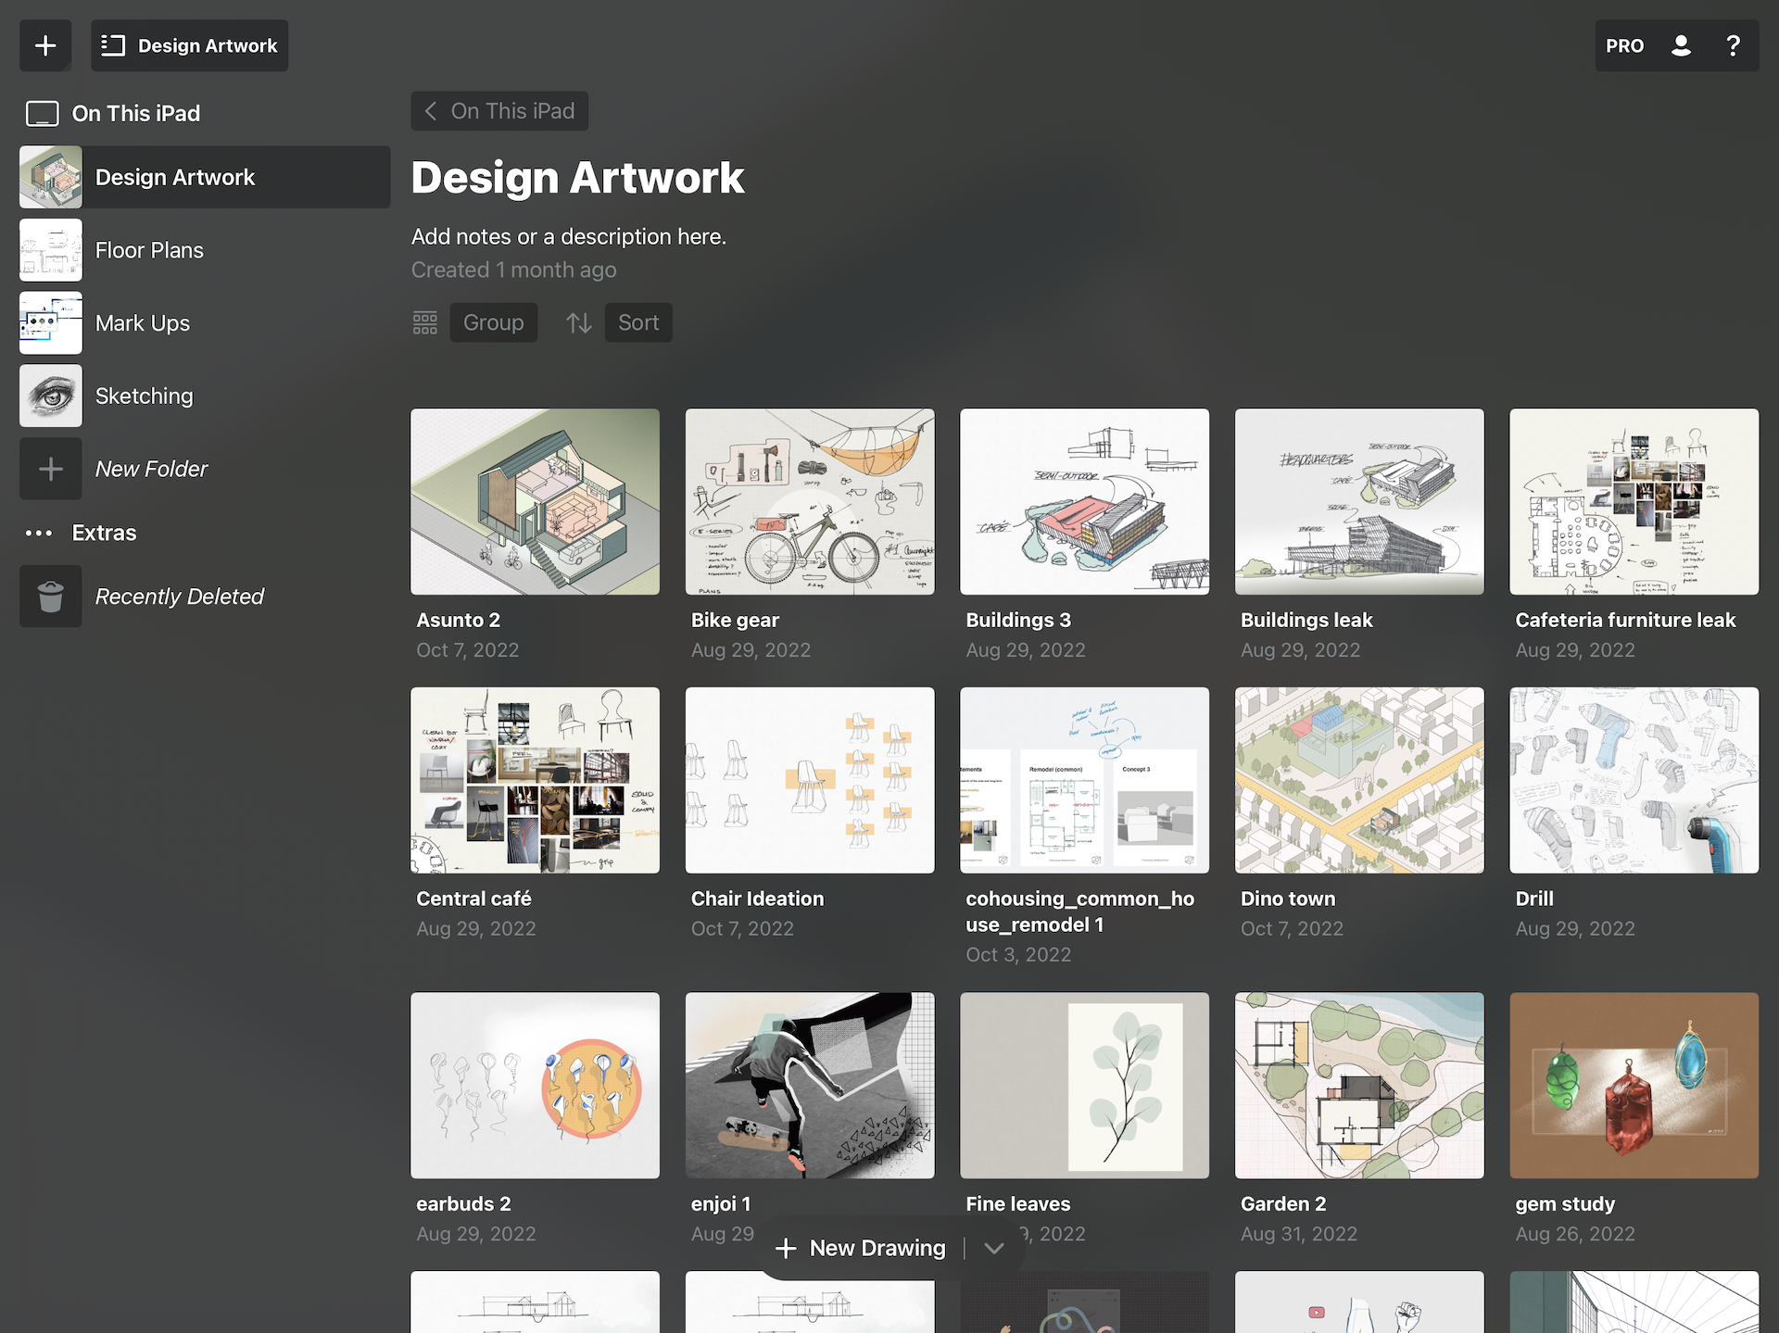The image size is (1779, 1333).
Task: Open the Bike gear drawing thumbnail
Action: (810, 501)
